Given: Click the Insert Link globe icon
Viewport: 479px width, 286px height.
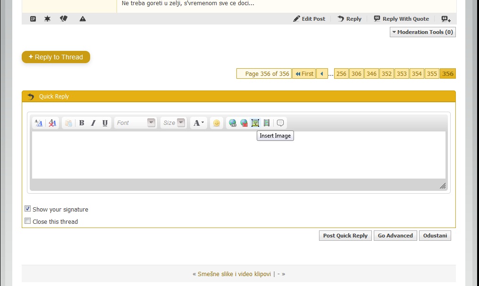Looking at the screenshot, I should [233, 123].
